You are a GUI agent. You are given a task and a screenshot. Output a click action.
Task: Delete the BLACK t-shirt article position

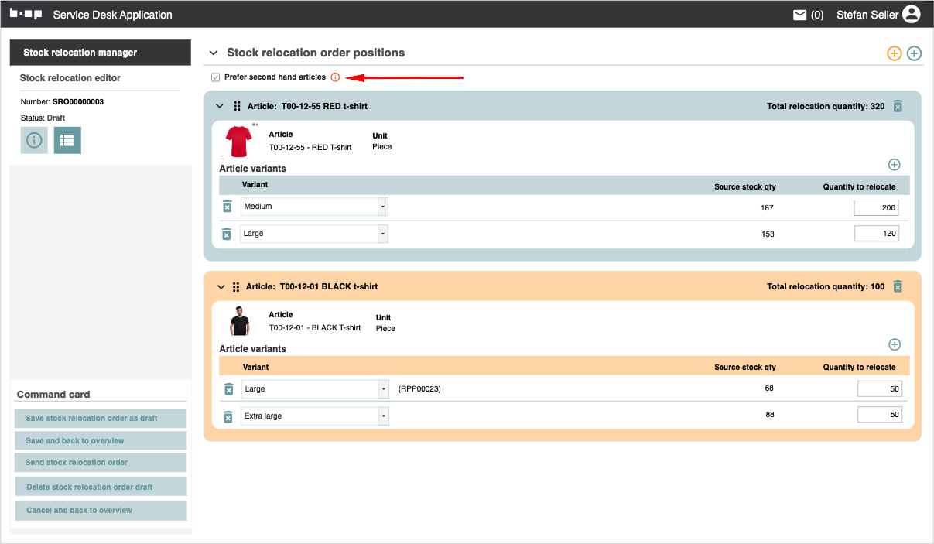tap(898, 286)
